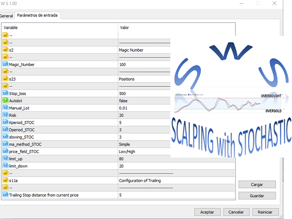Click the string icon beside s2
The image size is (292, 219).
pyautogui.click(x=5, y=50)
